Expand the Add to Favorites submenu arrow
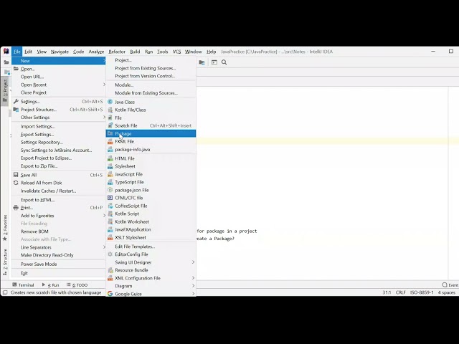 pyautogui.click(x=104, y=216)
